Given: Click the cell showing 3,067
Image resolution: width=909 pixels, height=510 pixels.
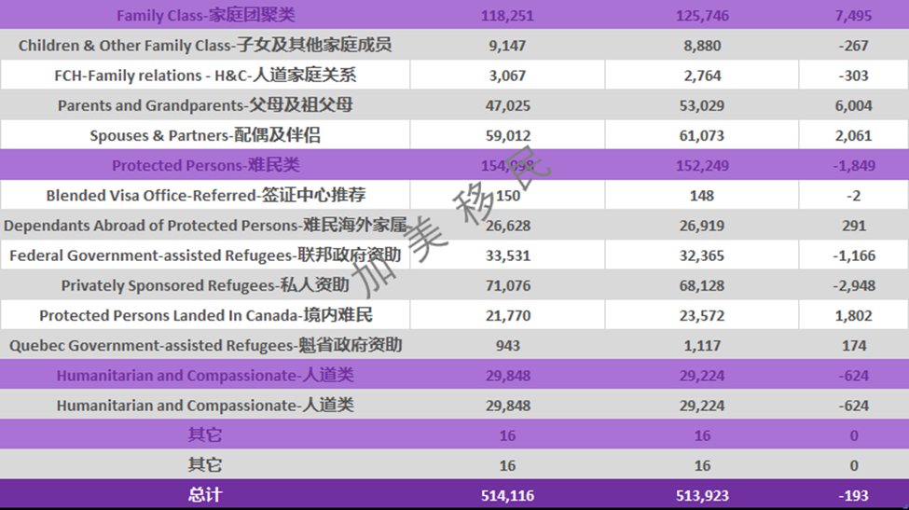Looking at the screenshot, I should click(507, 76).
